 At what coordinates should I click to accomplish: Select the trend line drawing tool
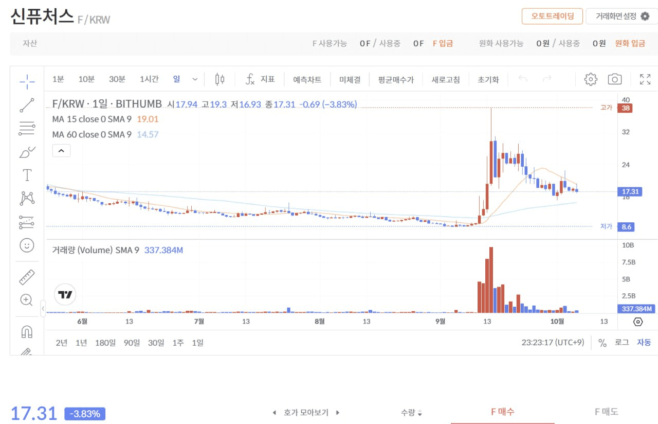click(x=27, y=105)
